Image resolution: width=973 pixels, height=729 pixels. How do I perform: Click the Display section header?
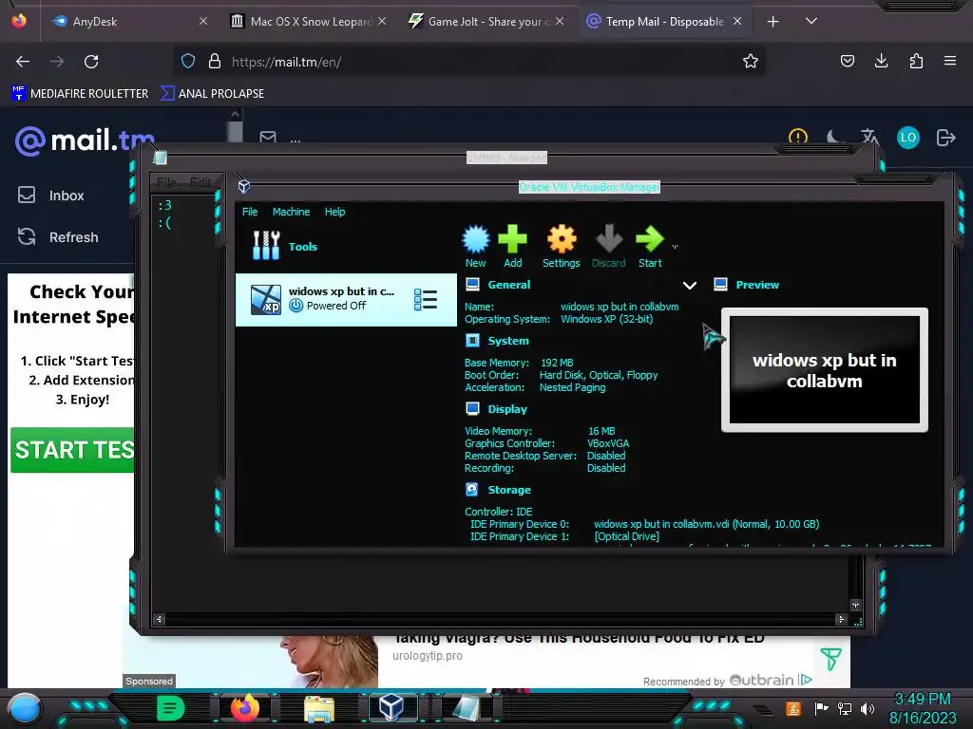point(507,408)
